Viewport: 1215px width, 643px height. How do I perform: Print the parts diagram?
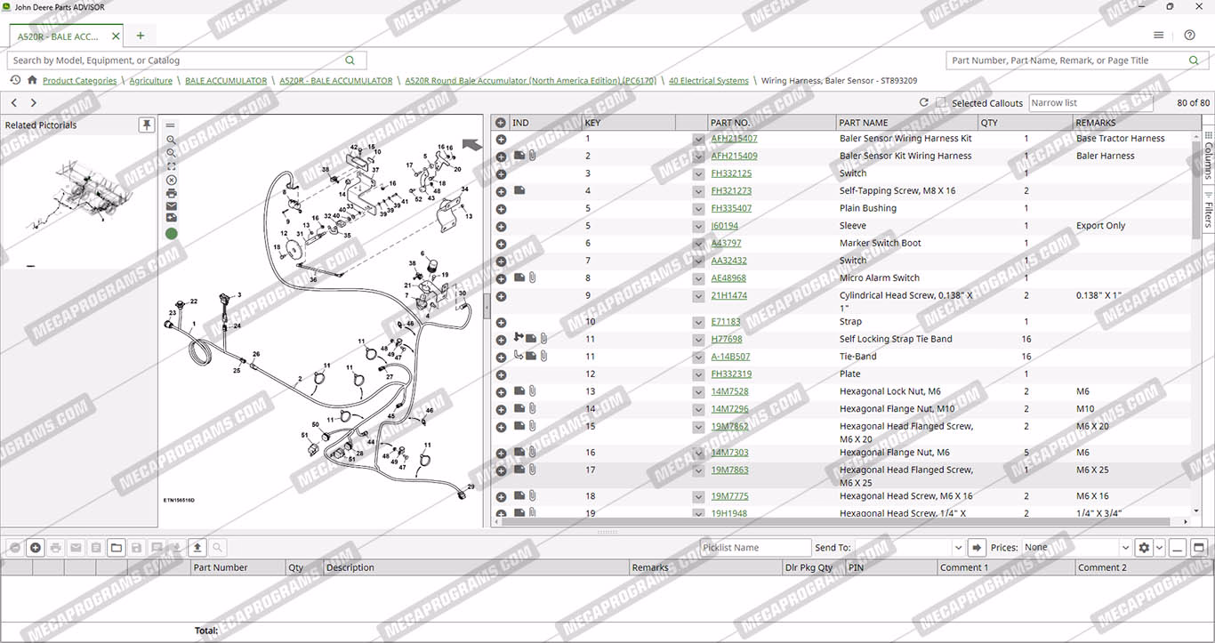[x=171, y=193]
